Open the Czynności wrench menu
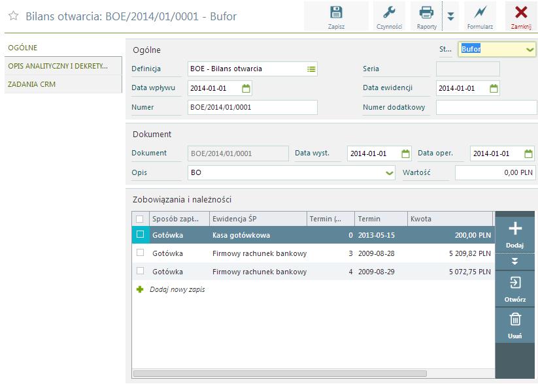This screenshot has width=538, height=384. tap(389, 12)
